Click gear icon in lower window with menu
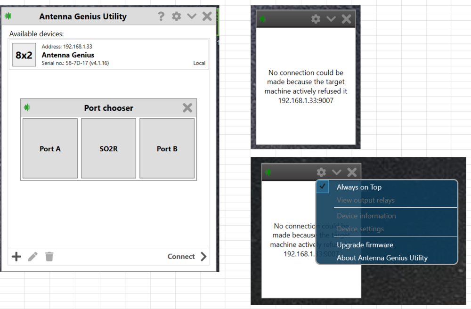The image size is (471, 309). point(321,172)
